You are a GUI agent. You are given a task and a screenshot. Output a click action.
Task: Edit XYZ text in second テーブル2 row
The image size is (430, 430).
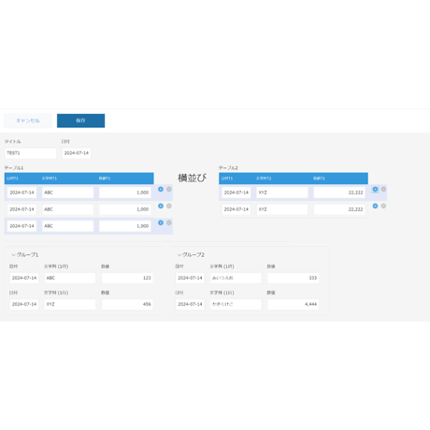[282, 209]
